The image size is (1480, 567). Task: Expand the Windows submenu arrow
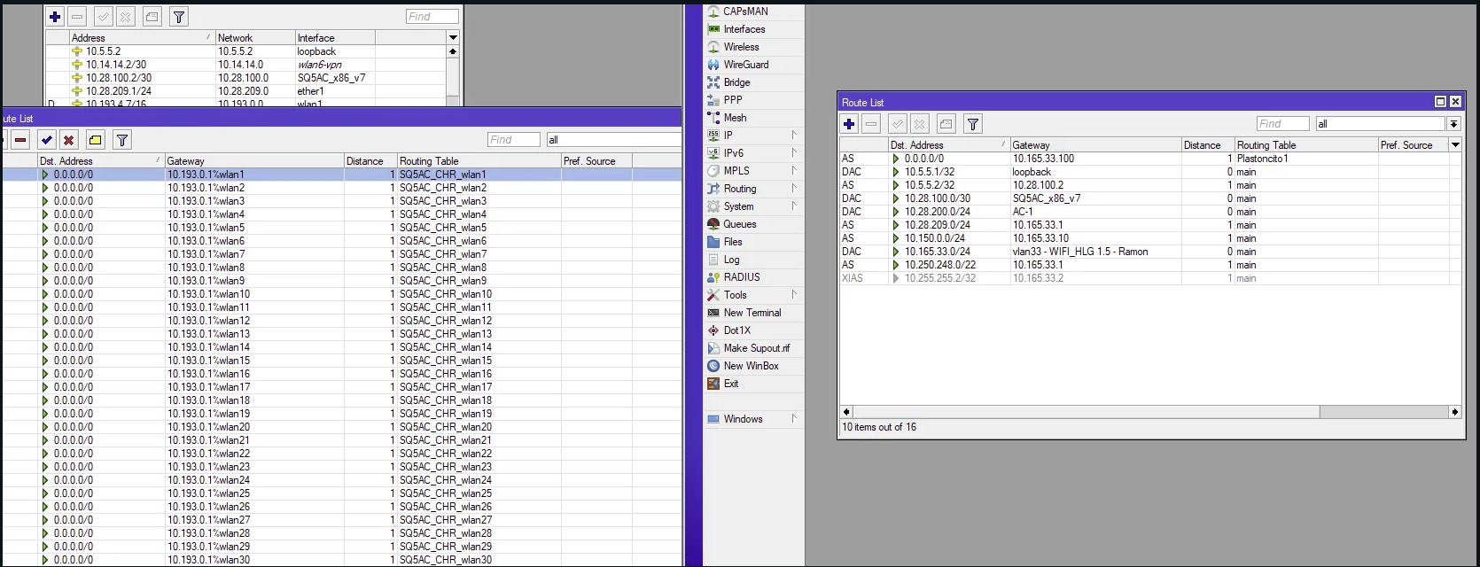[794, 419]
